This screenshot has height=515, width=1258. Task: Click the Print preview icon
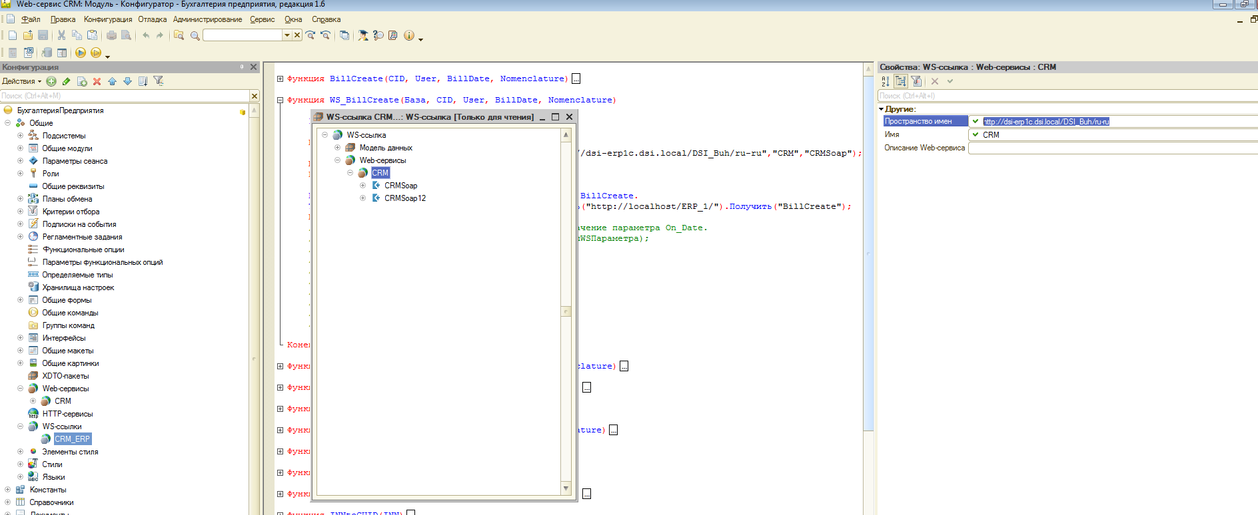(126, 35)
